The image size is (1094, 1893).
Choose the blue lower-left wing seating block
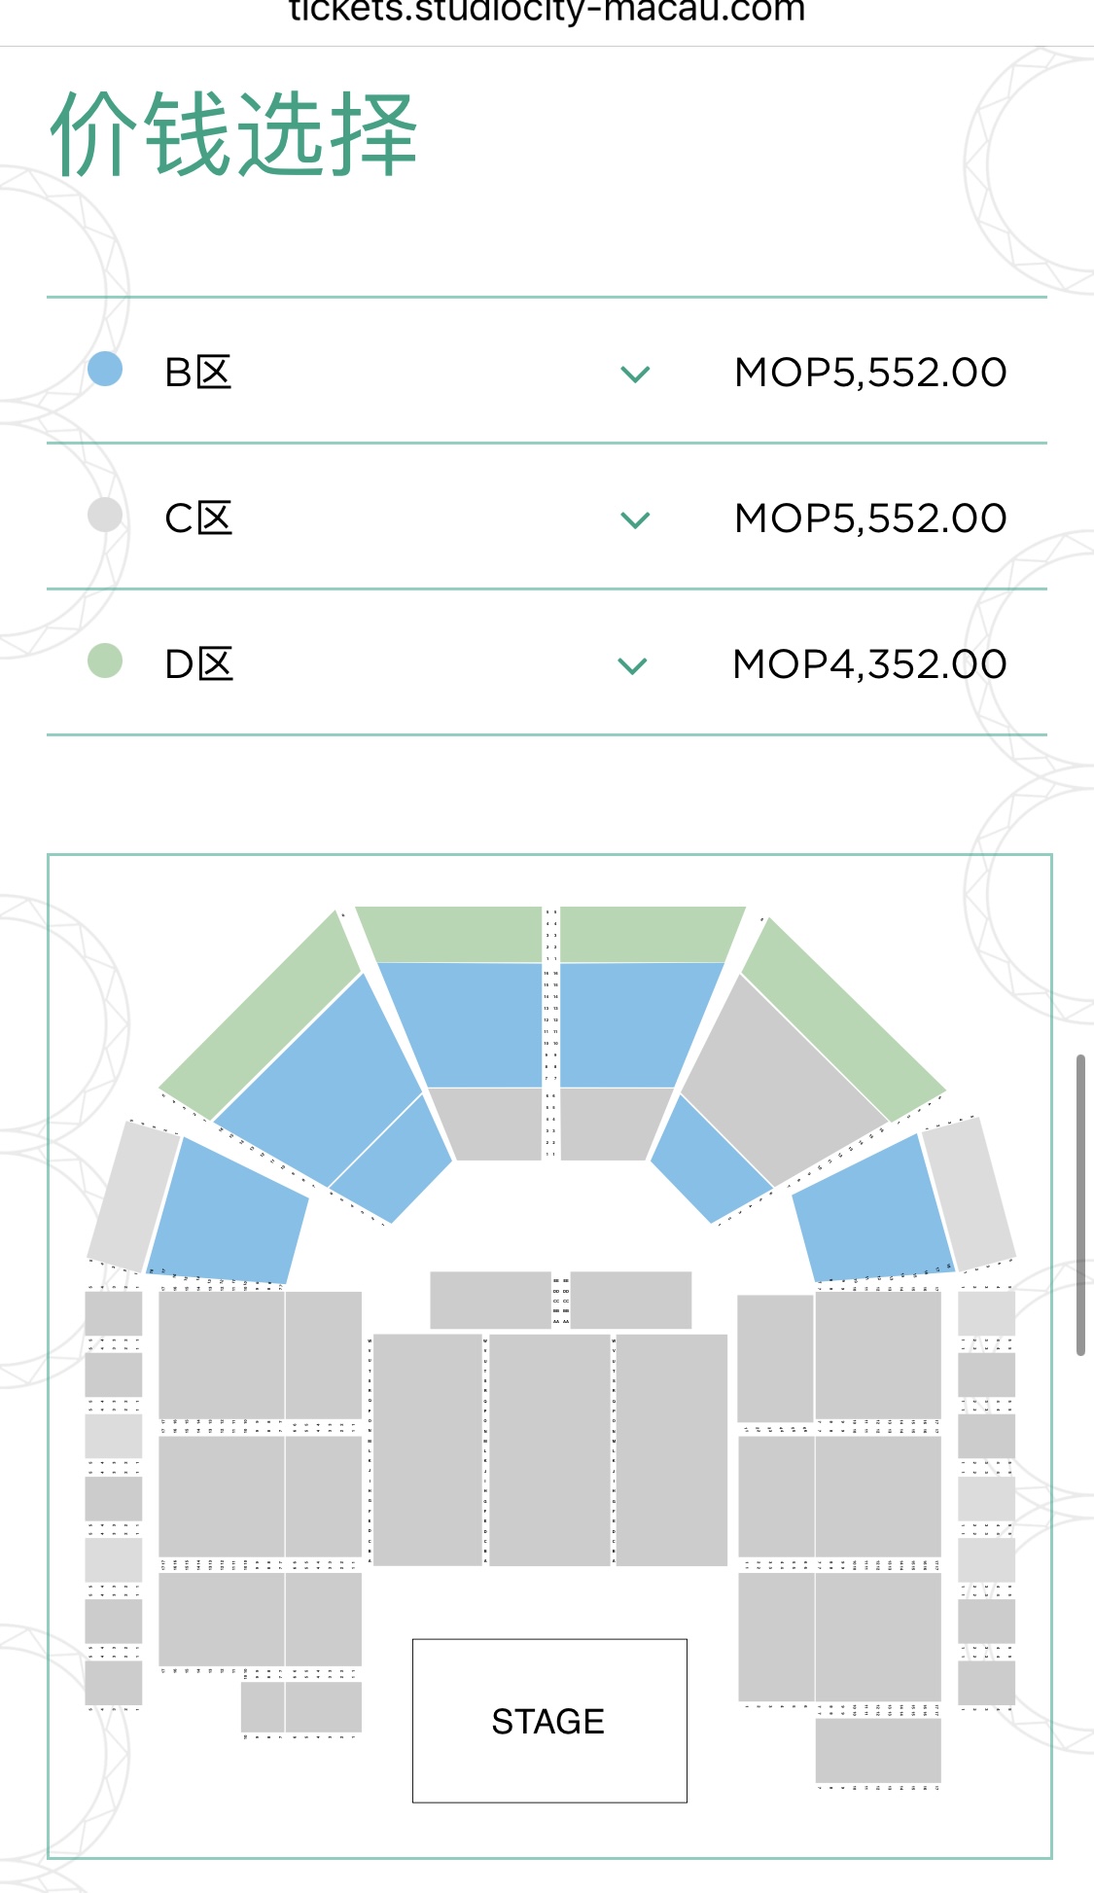point(228,1212)
